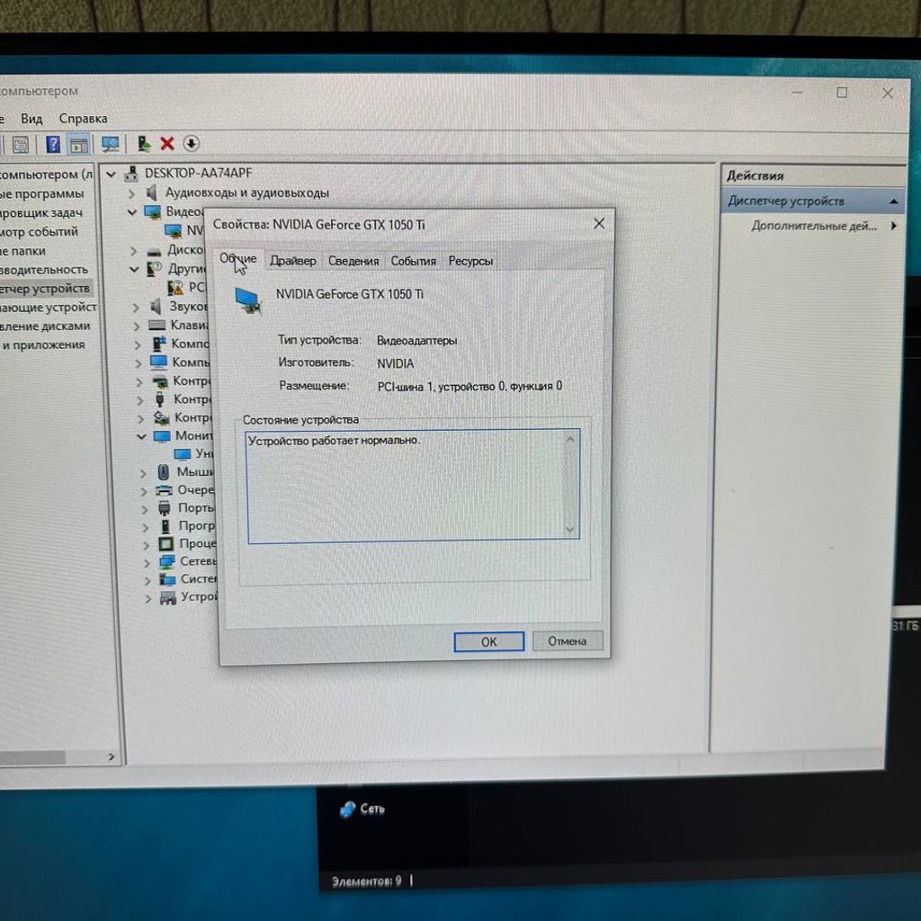Click the system devices icon beside Систе
Screen dimensions: 921x921
[168, 580]
